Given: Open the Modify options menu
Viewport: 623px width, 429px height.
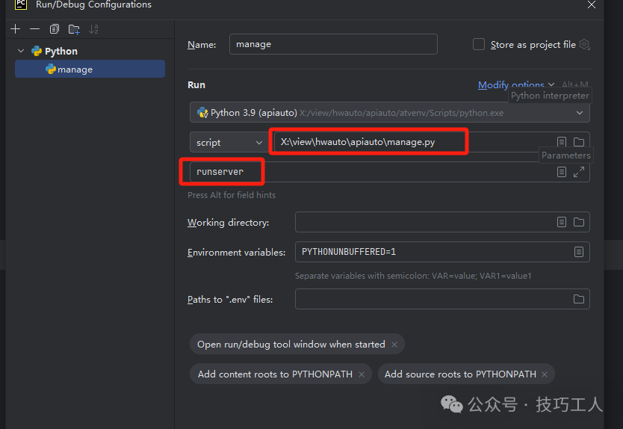Looking at the screenshot, I should click(516, 84).
